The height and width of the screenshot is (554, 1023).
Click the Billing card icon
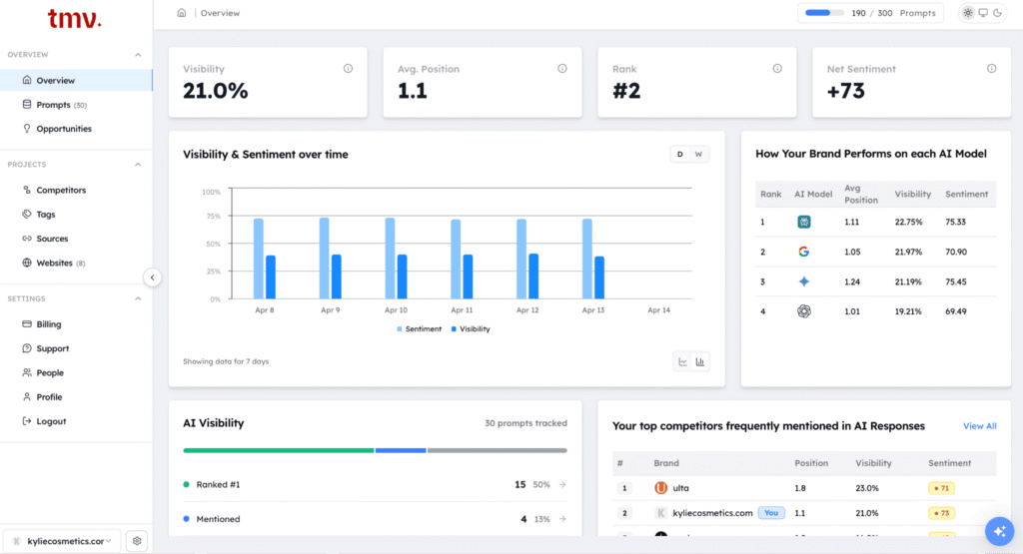coord(27,324)
